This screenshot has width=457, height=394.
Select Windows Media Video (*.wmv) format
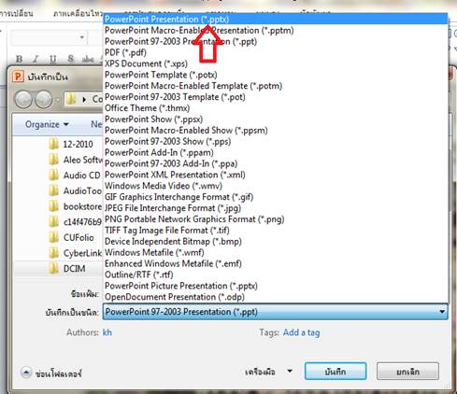click(164, 186)
